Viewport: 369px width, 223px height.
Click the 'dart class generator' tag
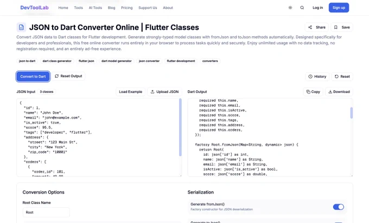click(x=57, y=61)
